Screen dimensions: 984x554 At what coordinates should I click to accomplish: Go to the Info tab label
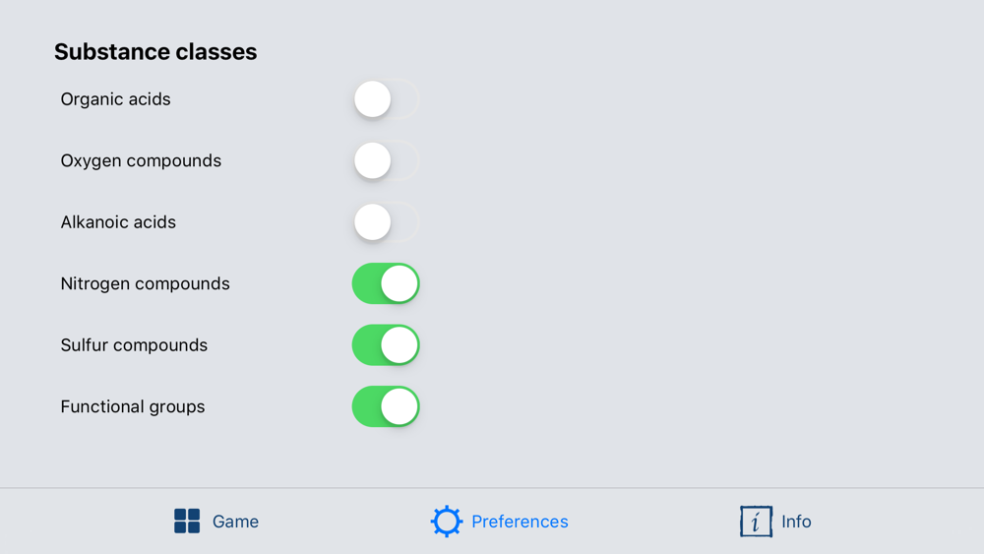[x=796, y=522]
